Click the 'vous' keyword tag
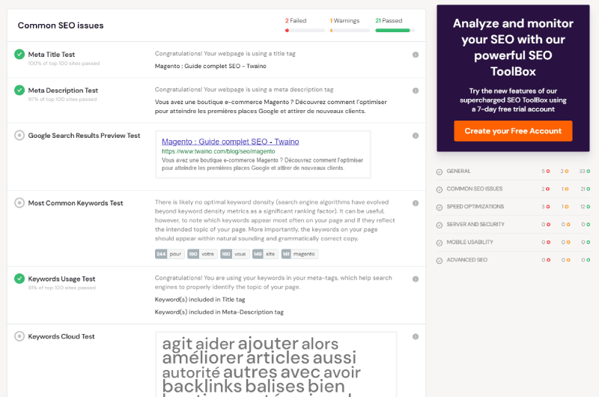The height and width of the screenshot is (397, 599). (235, 254)
